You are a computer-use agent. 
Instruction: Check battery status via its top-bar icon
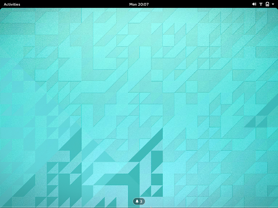point(267,4)
